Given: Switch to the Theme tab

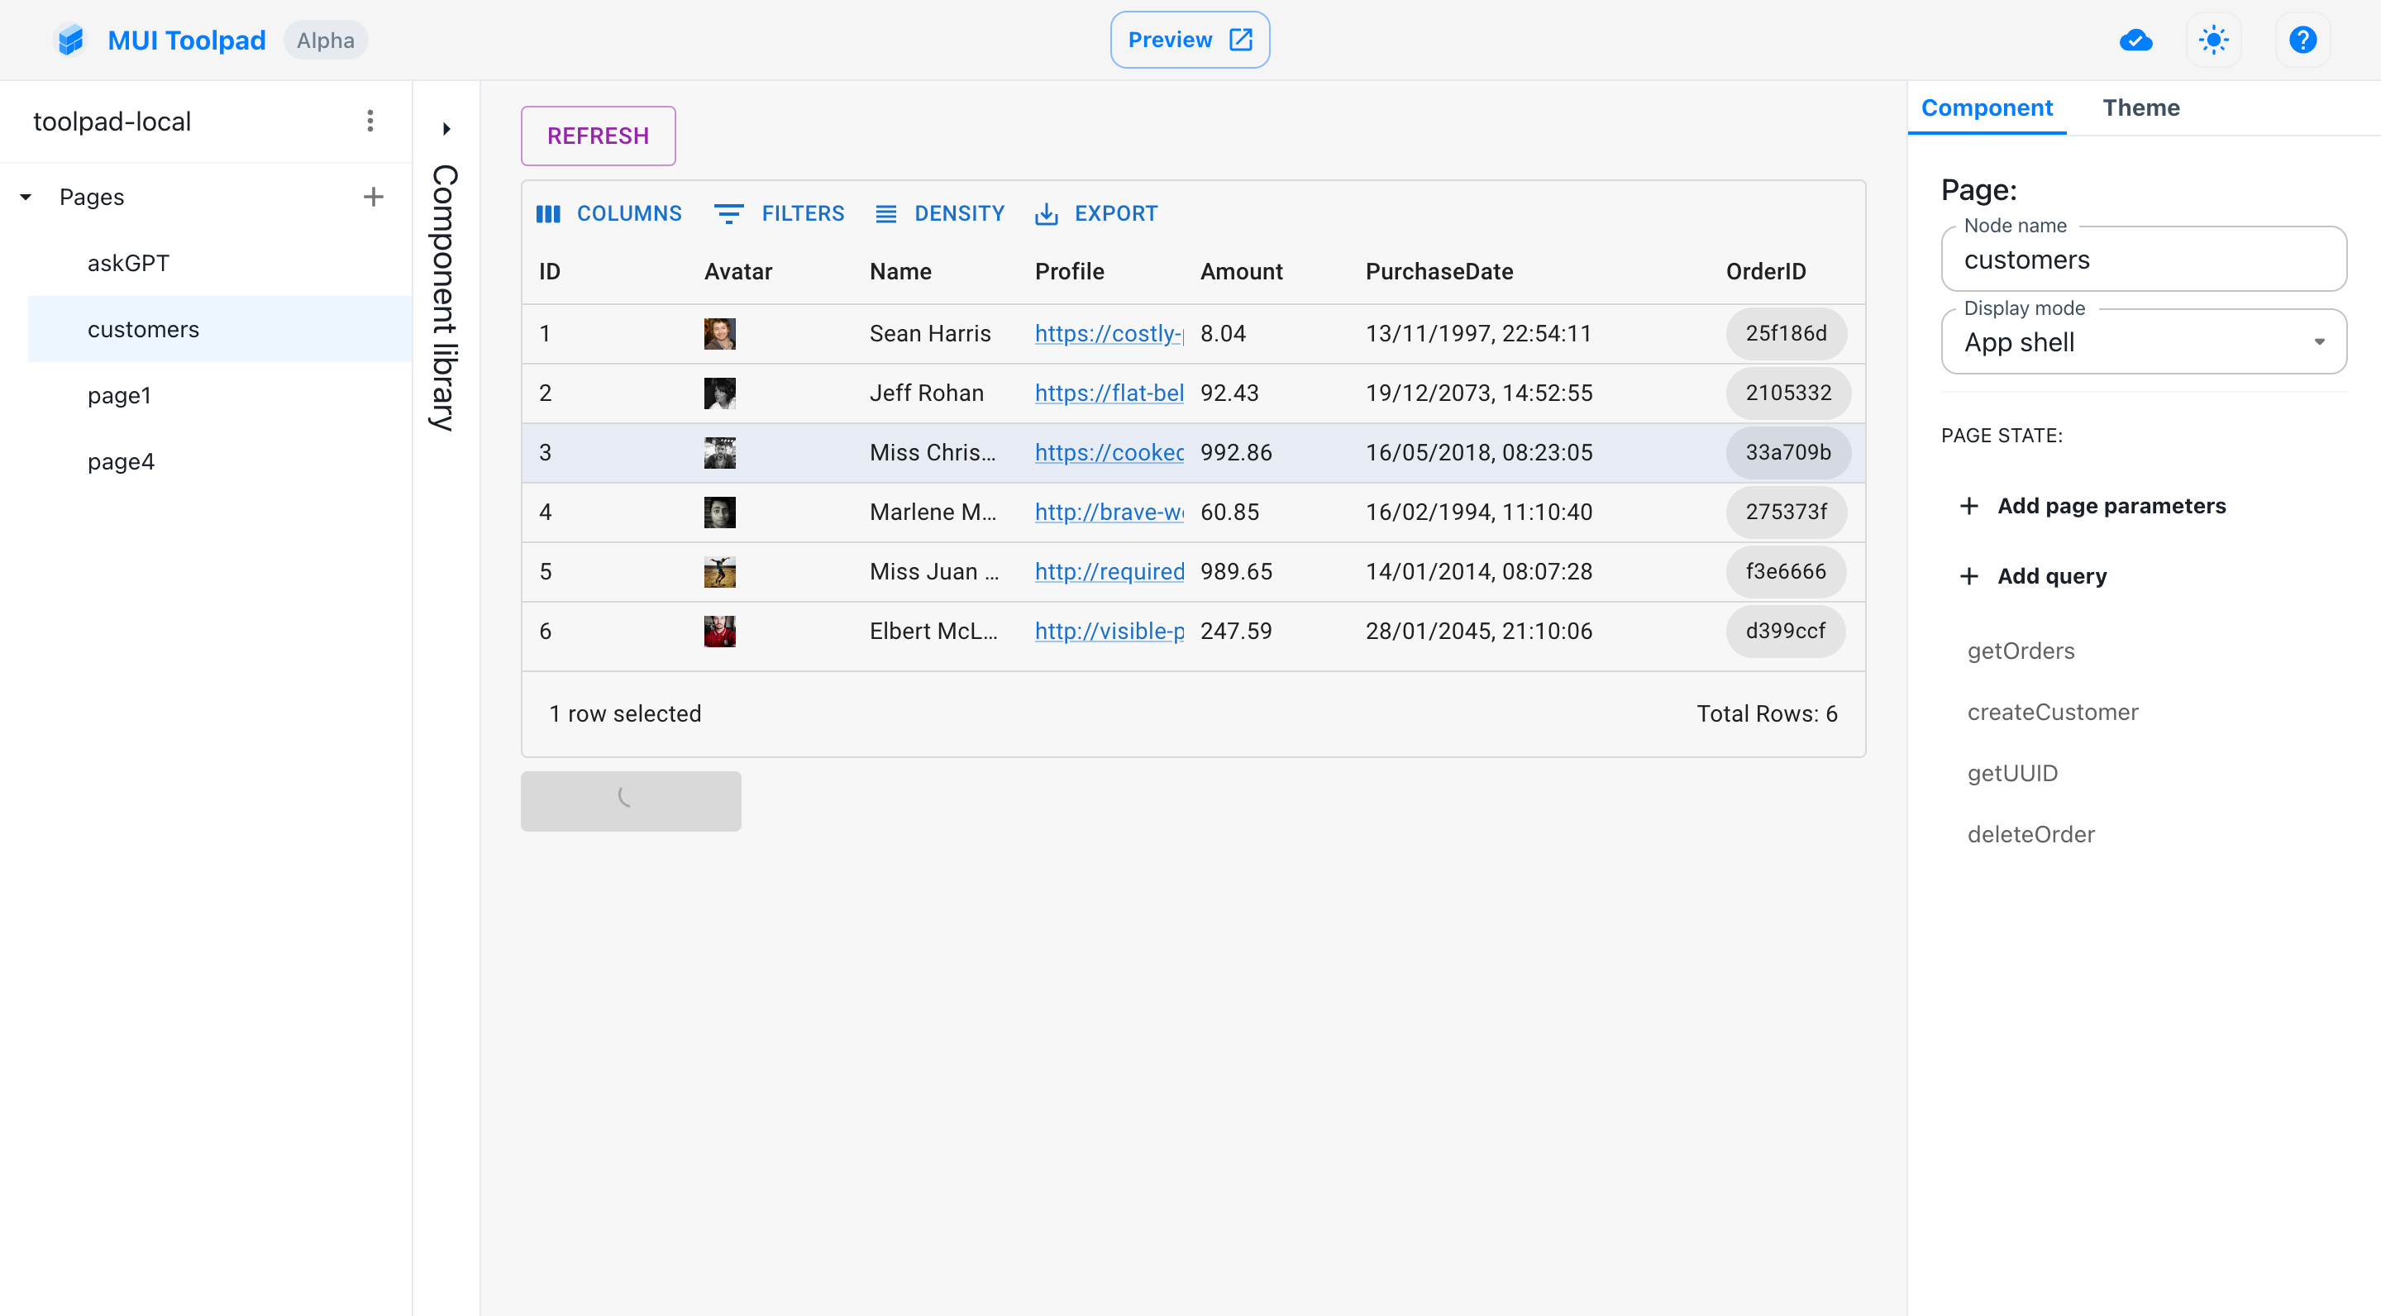Looking at the screenshot, I should pyautogui.click(x=2140, y=108).
